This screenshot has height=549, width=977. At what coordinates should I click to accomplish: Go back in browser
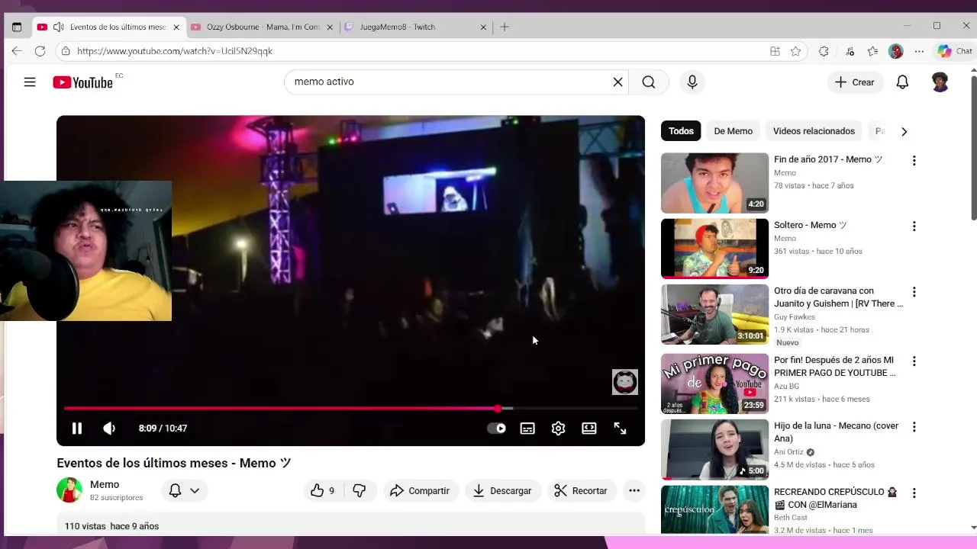(x=17, y=51)
